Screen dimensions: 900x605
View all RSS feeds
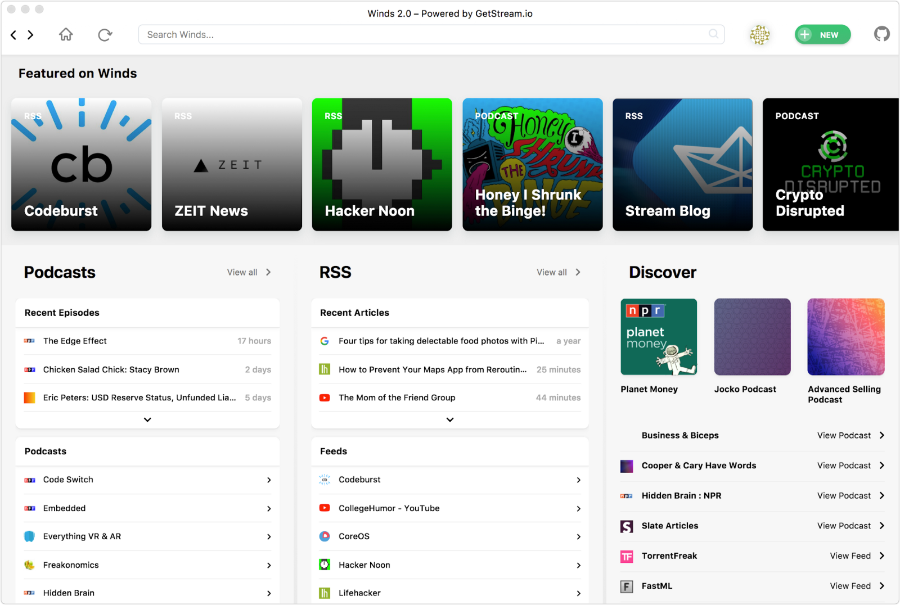pyautogui.click(x=558, y=272)
